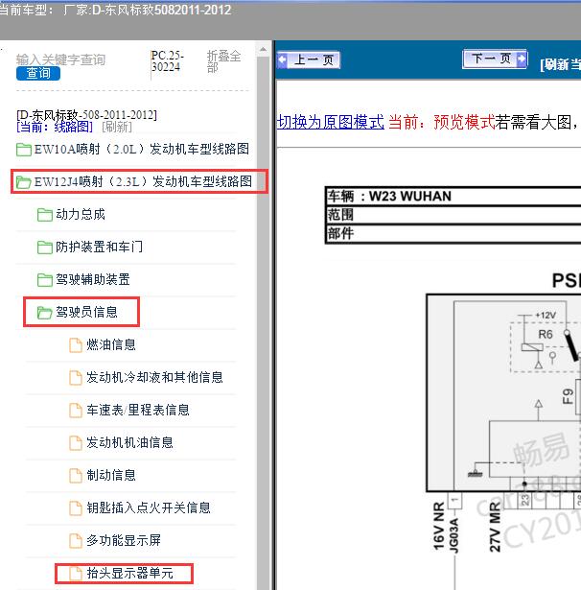Click 折叠全部 to collapse all
Viewport: 581px width, 590px height.
point(223,61)
